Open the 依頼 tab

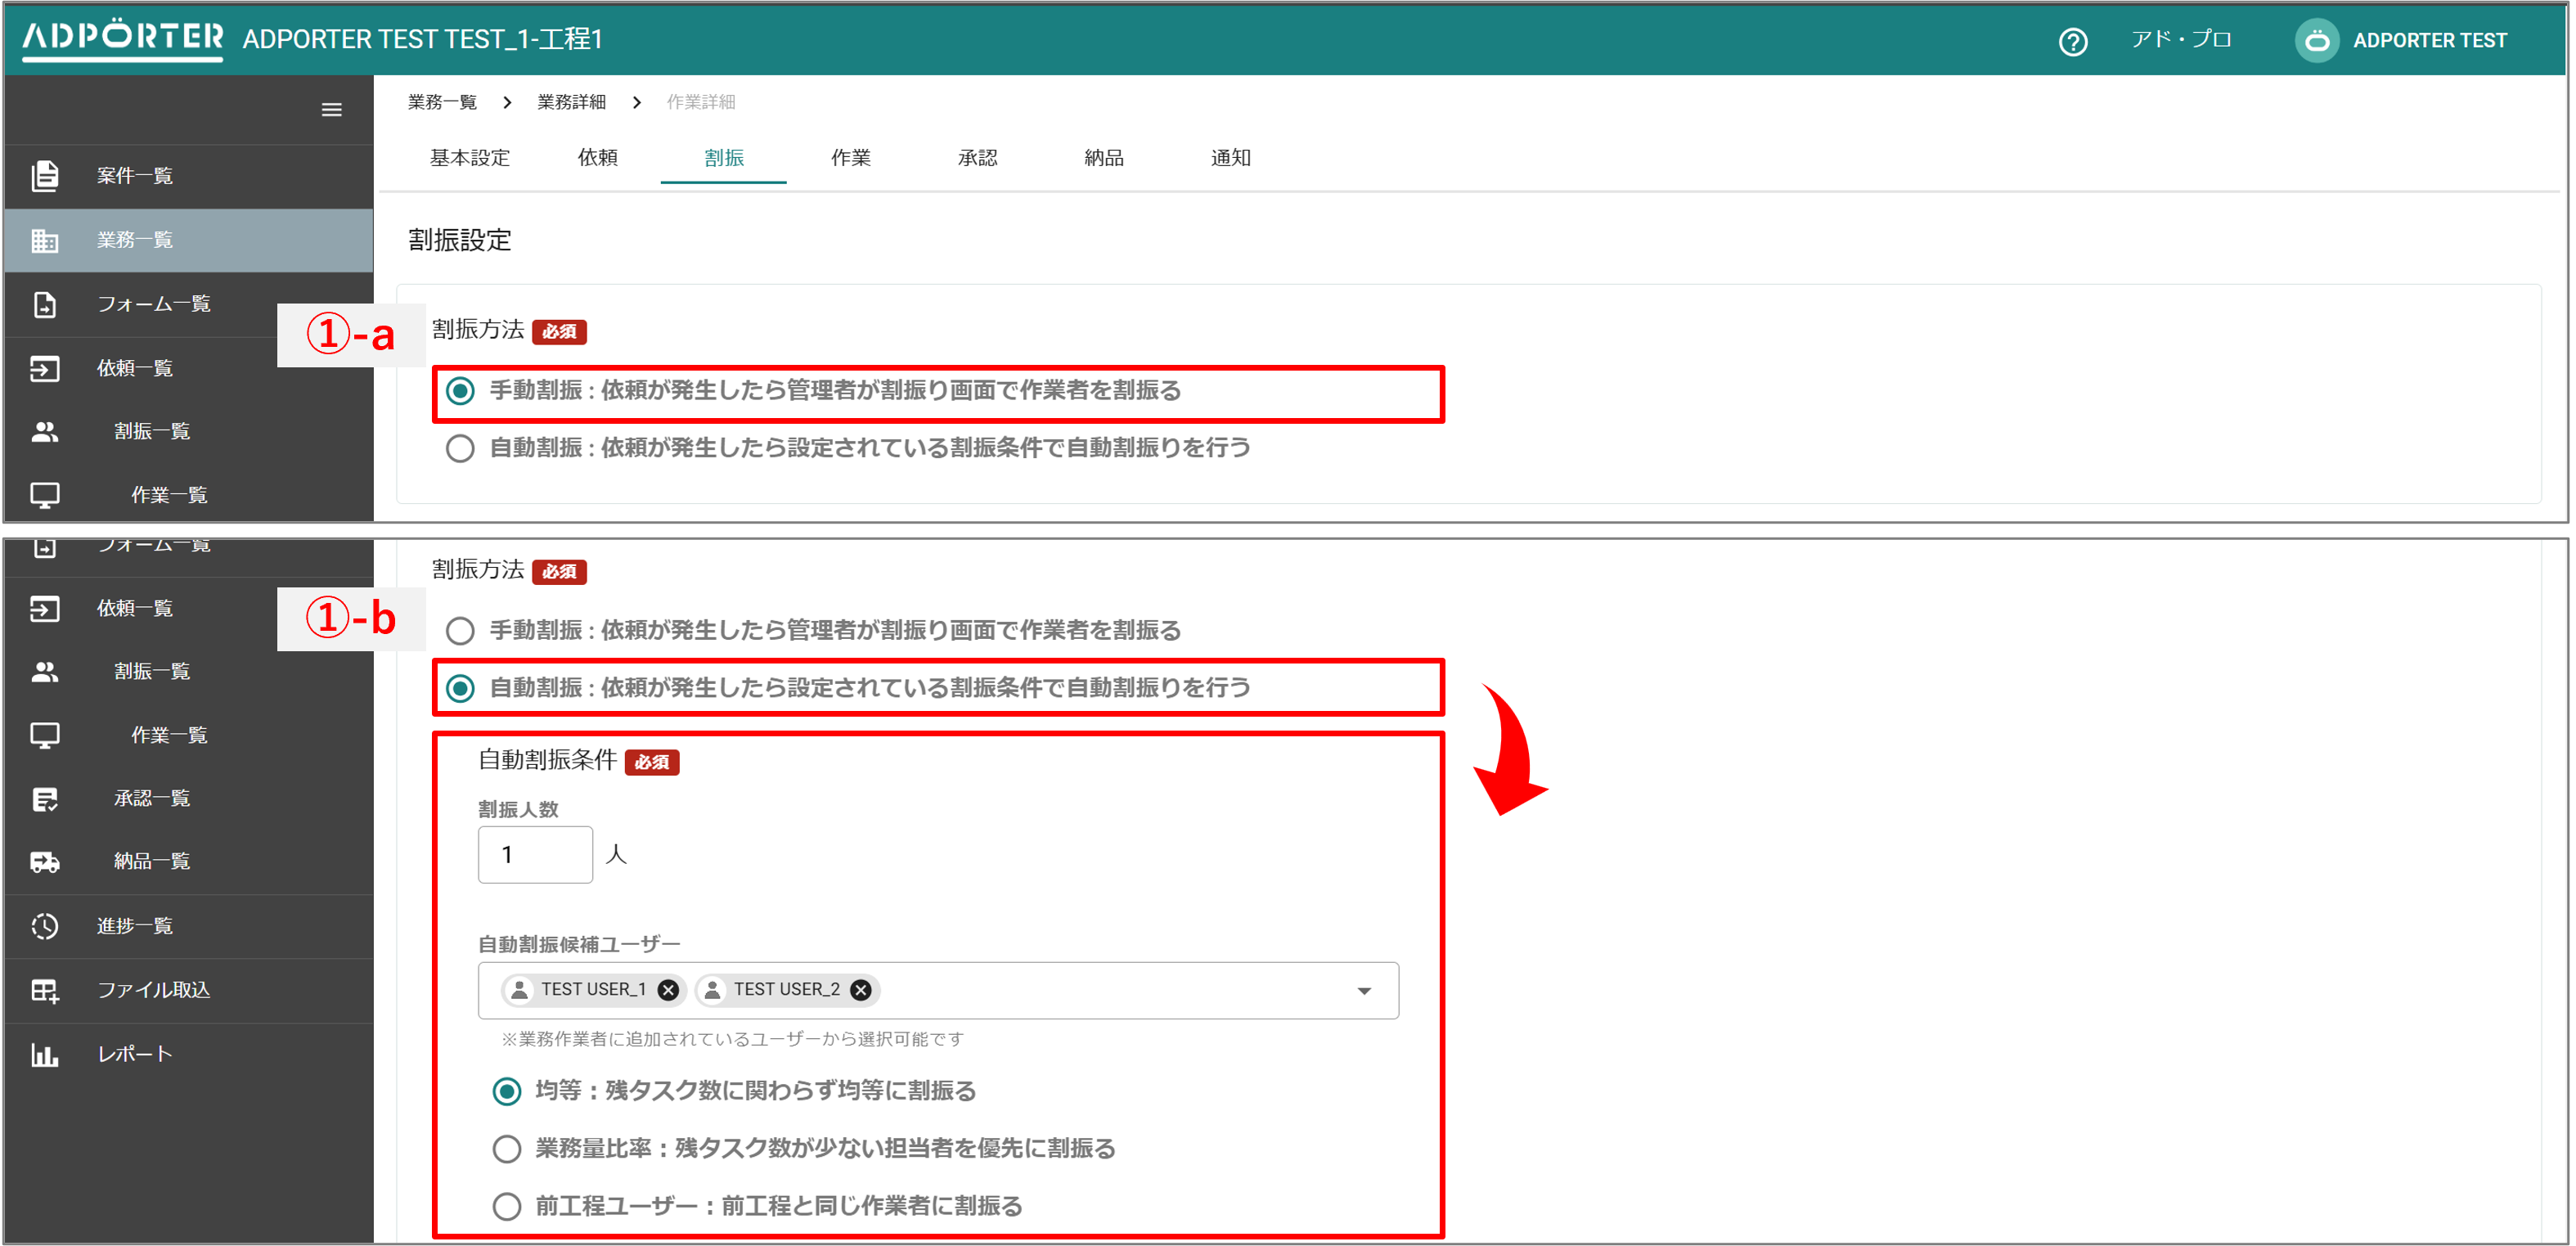coord(597,158)
